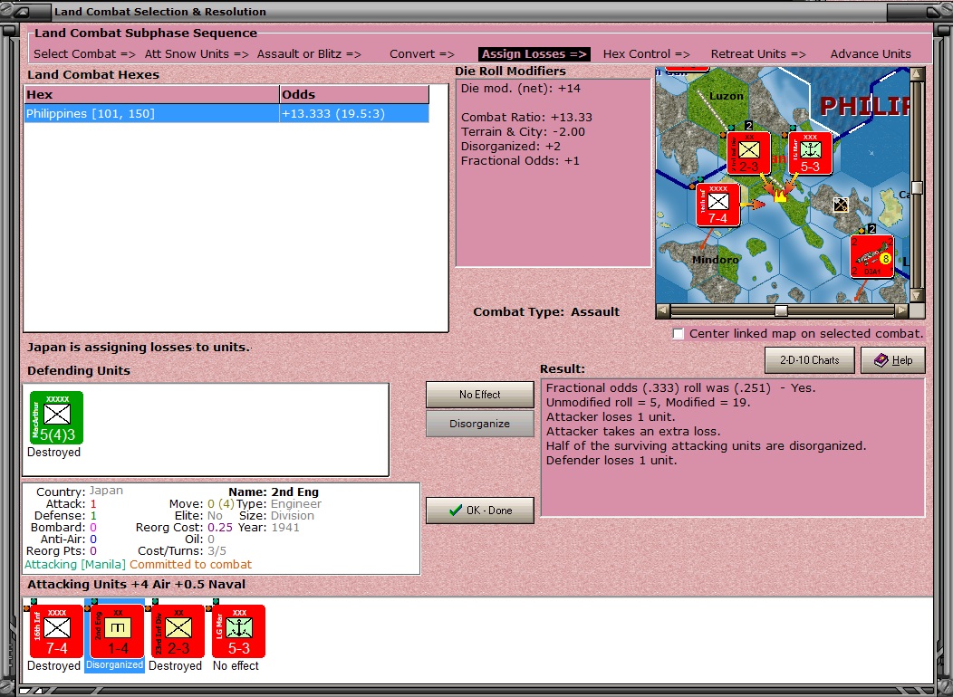The height and width of the screenshot is (697, 953).
Task: Confirm with the OK - Done button
Action: coord(479,511)
